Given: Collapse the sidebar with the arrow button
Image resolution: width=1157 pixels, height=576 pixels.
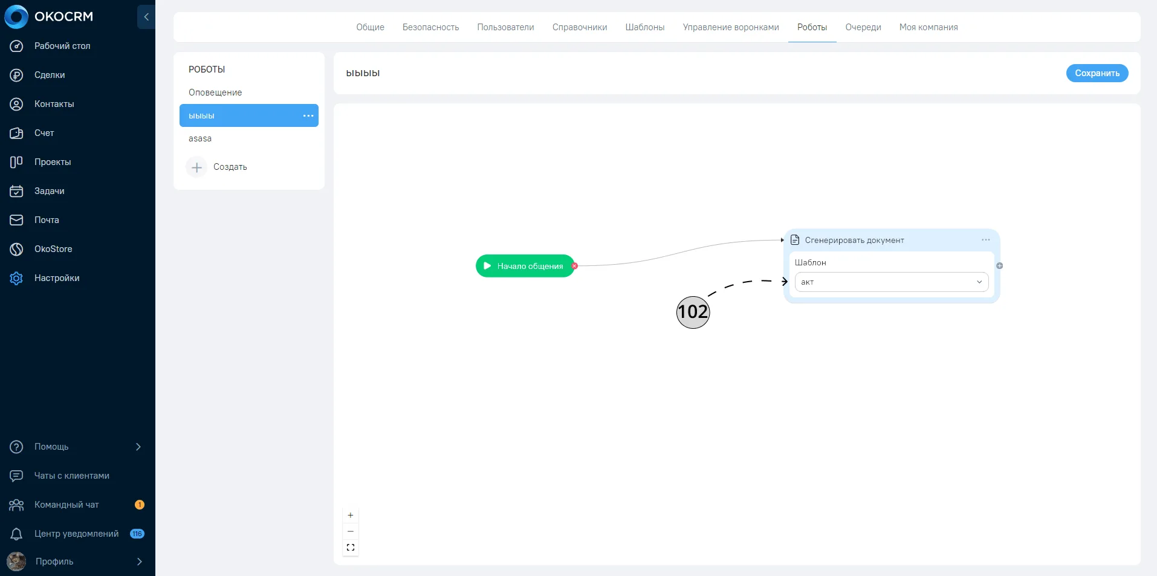Looking at the screenshot, I should [146, 17].
